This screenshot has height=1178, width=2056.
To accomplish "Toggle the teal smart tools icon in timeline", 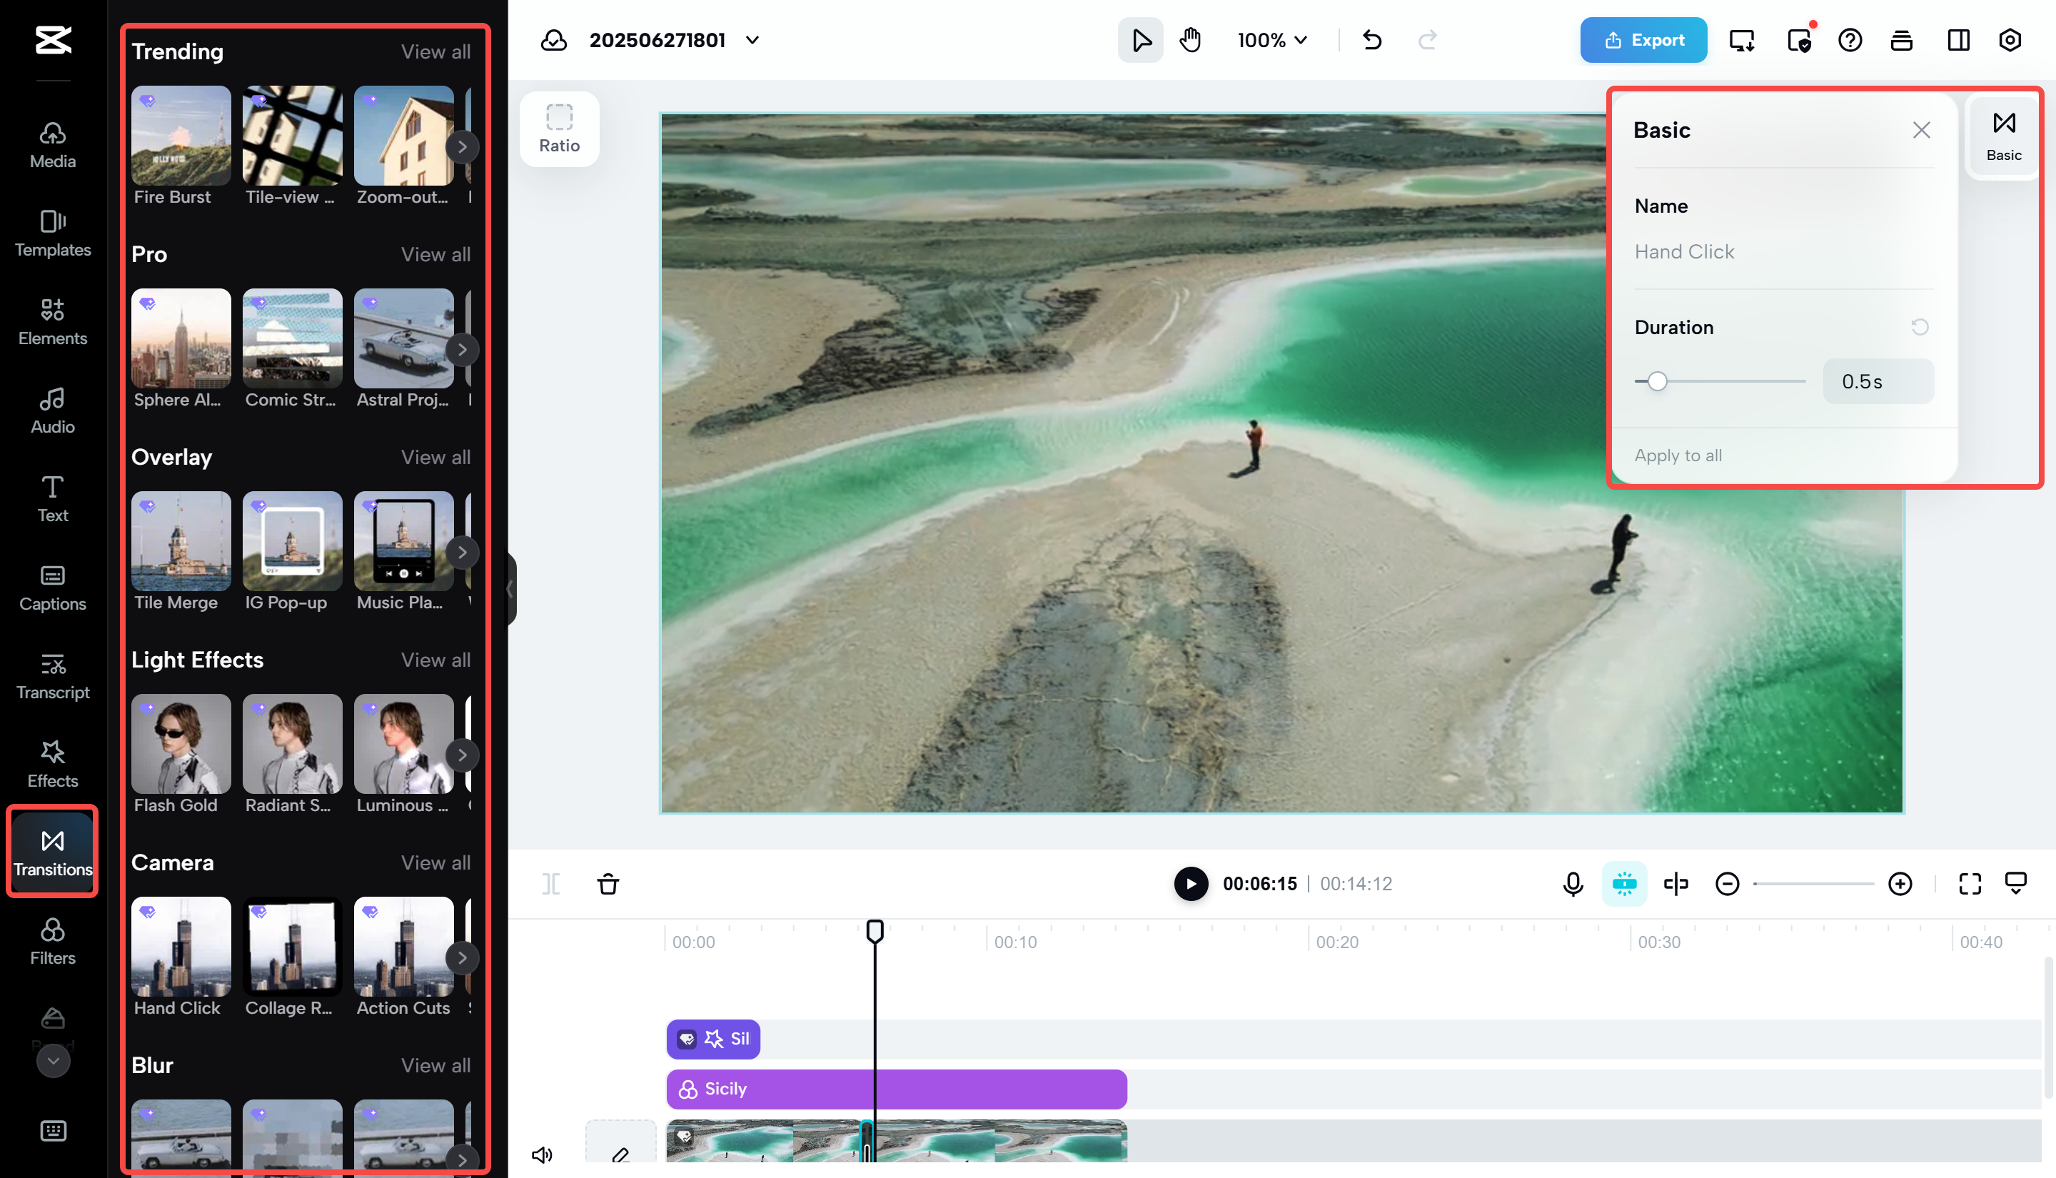I will tap(1624, 884).
